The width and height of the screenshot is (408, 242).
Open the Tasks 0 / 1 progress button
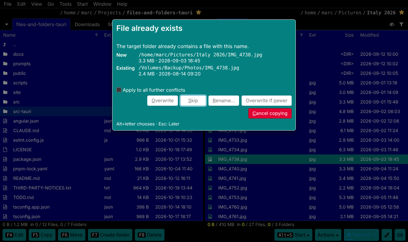click(361, 235)
